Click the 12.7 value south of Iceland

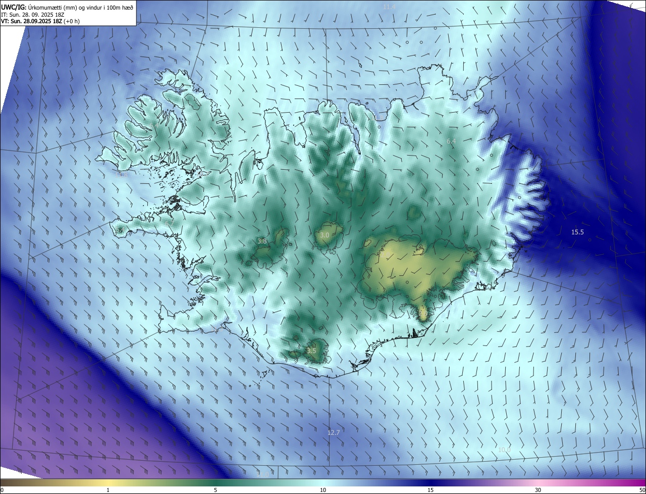(x=334, y=433)
